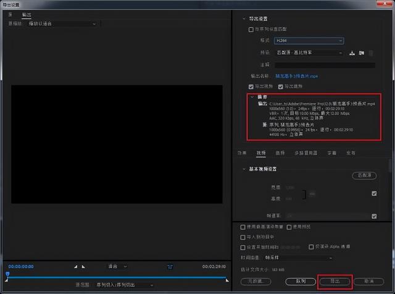Click the 队列 queue button
The image size is (395, 294).
(x=301, y=282)
